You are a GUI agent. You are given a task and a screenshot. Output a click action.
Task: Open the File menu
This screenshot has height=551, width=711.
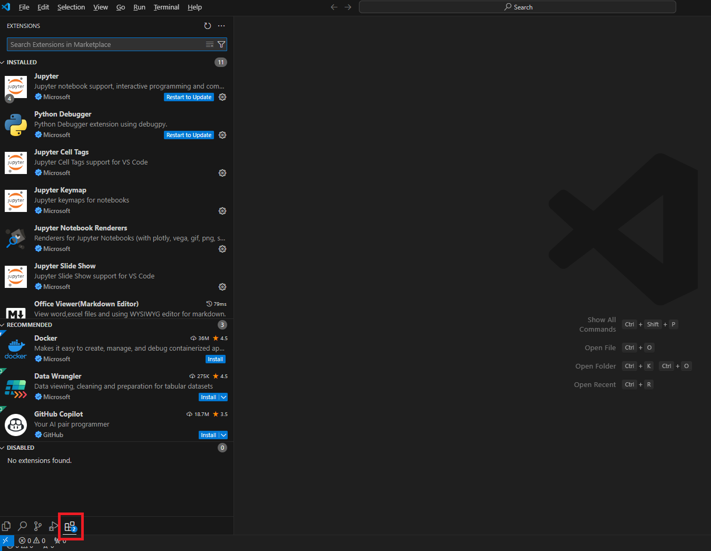24,7
